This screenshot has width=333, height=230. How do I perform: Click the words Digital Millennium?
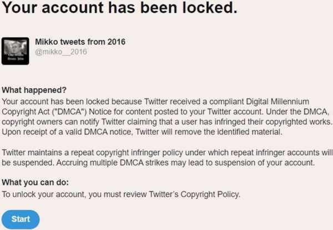point(277,101)
